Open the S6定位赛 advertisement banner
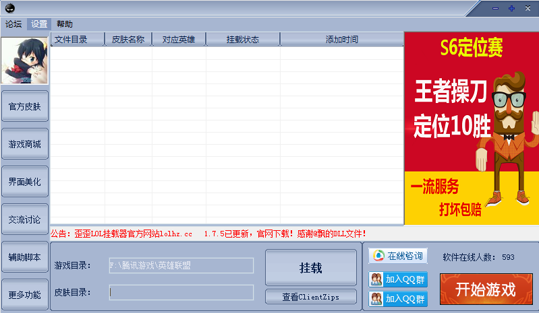This screenshot has height=313, width=539. tap(472, 129)
